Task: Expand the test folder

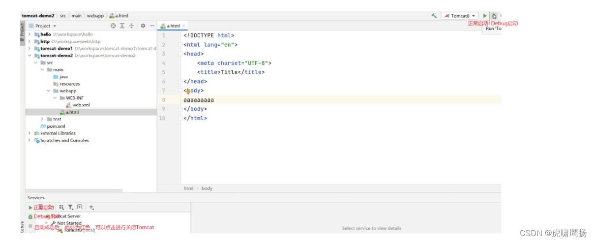Action: click(x=43, y=119)
